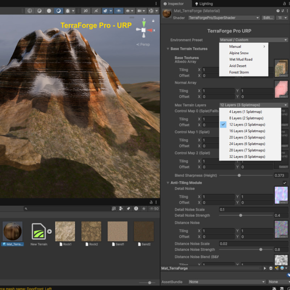Open debug draw mode dropdown arrow

(73, 11)
